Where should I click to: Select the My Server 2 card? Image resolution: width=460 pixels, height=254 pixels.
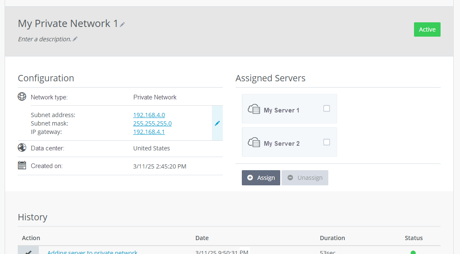290,142
